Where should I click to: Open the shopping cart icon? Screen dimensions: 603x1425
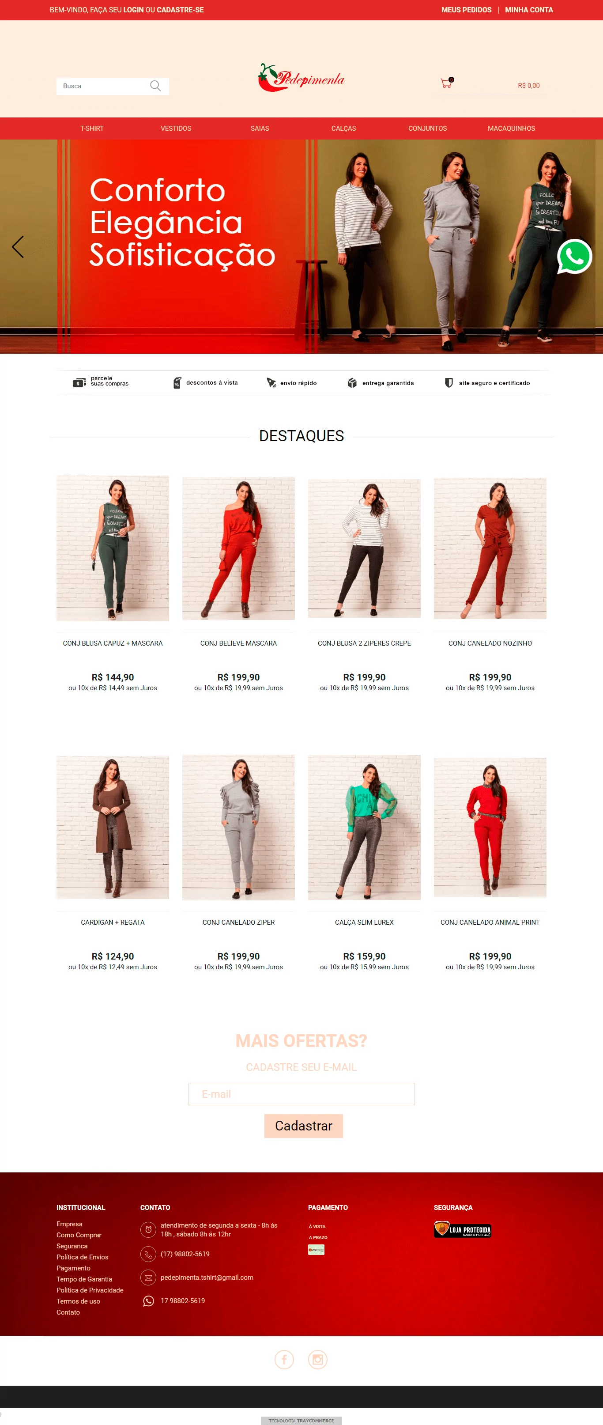pyautogui.click(x=446, y=83)
